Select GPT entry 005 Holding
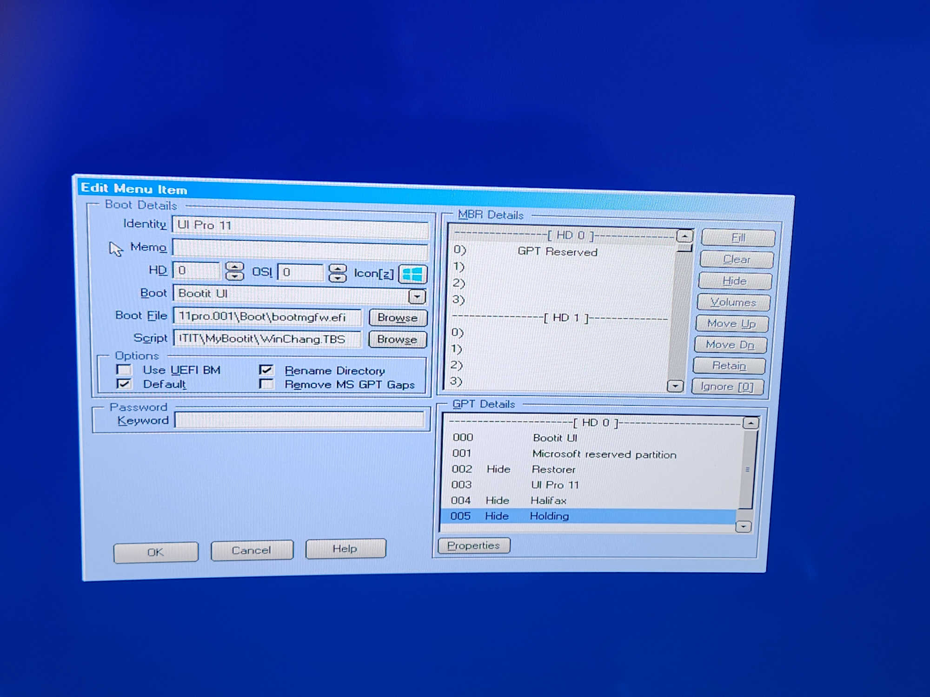Screen dimensions: 930x697 pyautogui.click(x=588, y=516)
